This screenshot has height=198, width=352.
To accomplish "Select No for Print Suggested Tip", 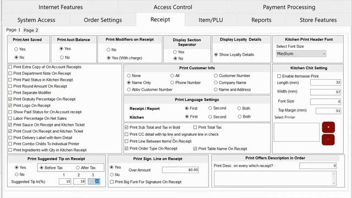I will pos(16,174).
